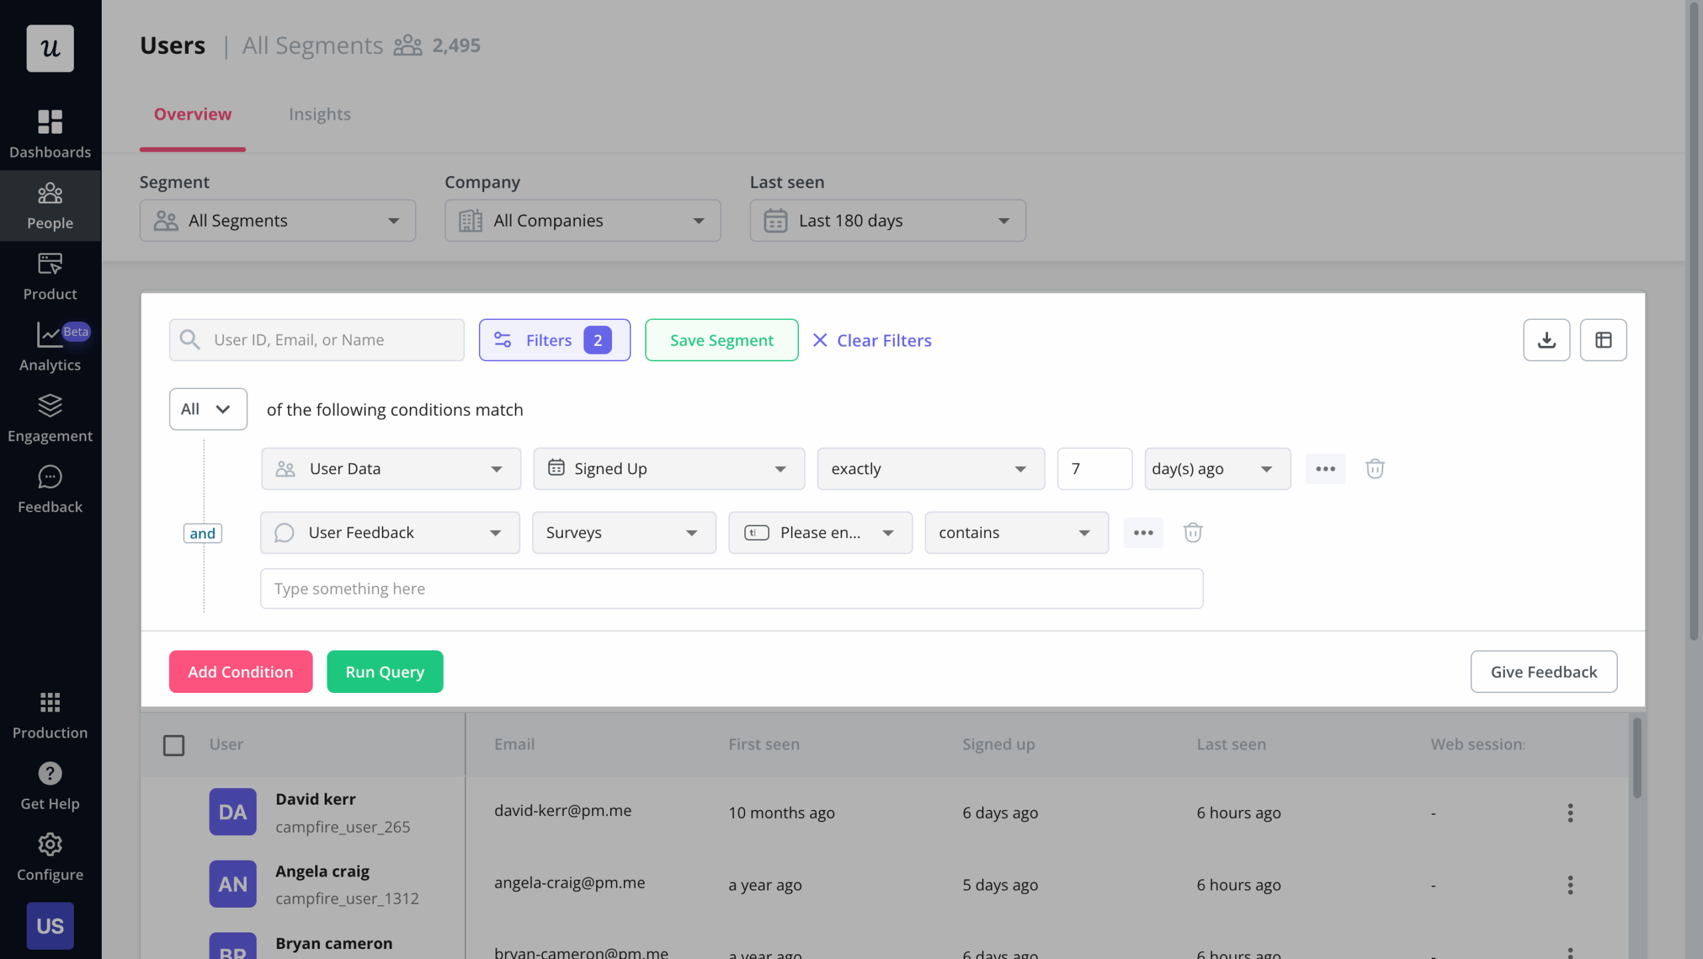Screen dimensions: 1703x959
Task: Click the Get Help question mark icon
Action: pyautogui.click(x=50, y=773)
